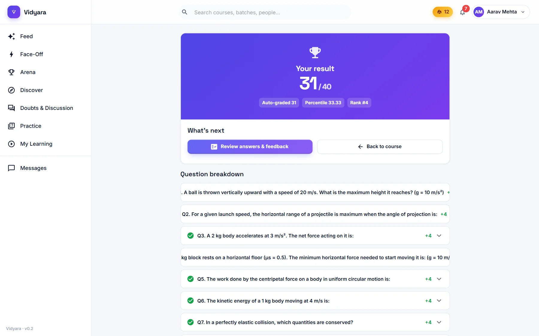Click the search magnifier icon
This screenshot has width=539, height=336.
[185, 12]
